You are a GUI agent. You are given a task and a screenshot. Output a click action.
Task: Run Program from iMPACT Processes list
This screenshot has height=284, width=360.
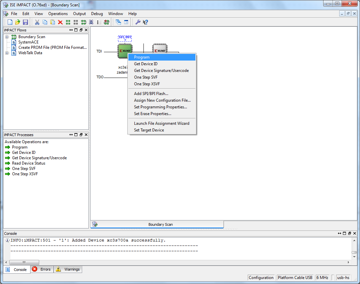coord(20,147)
